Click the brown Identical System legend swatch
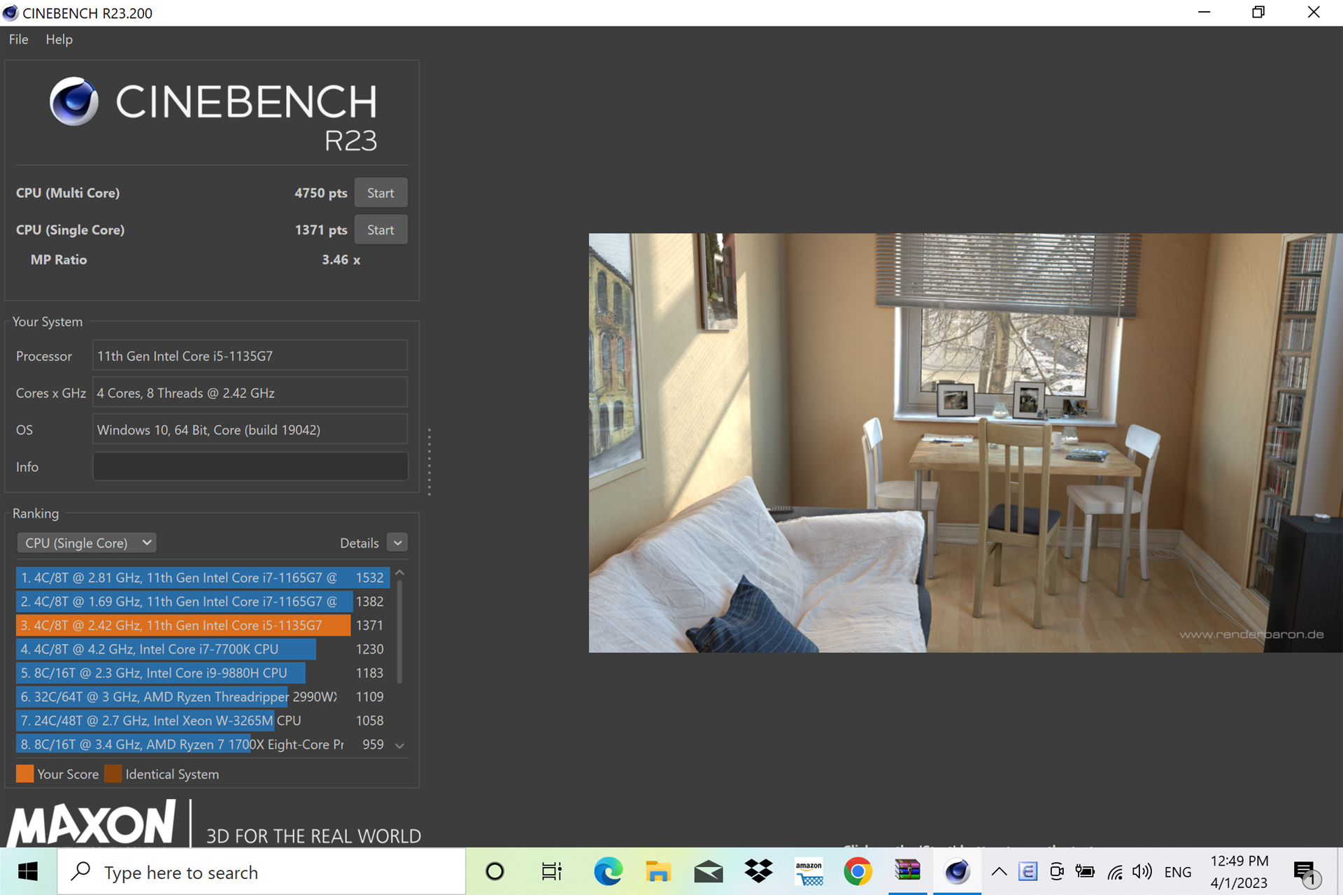1343x895 pixels. pyautogui.click(x=113, y=774)
